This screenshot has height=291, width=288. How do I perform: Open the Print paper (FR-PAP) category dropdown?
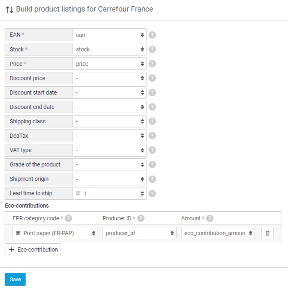55,233
